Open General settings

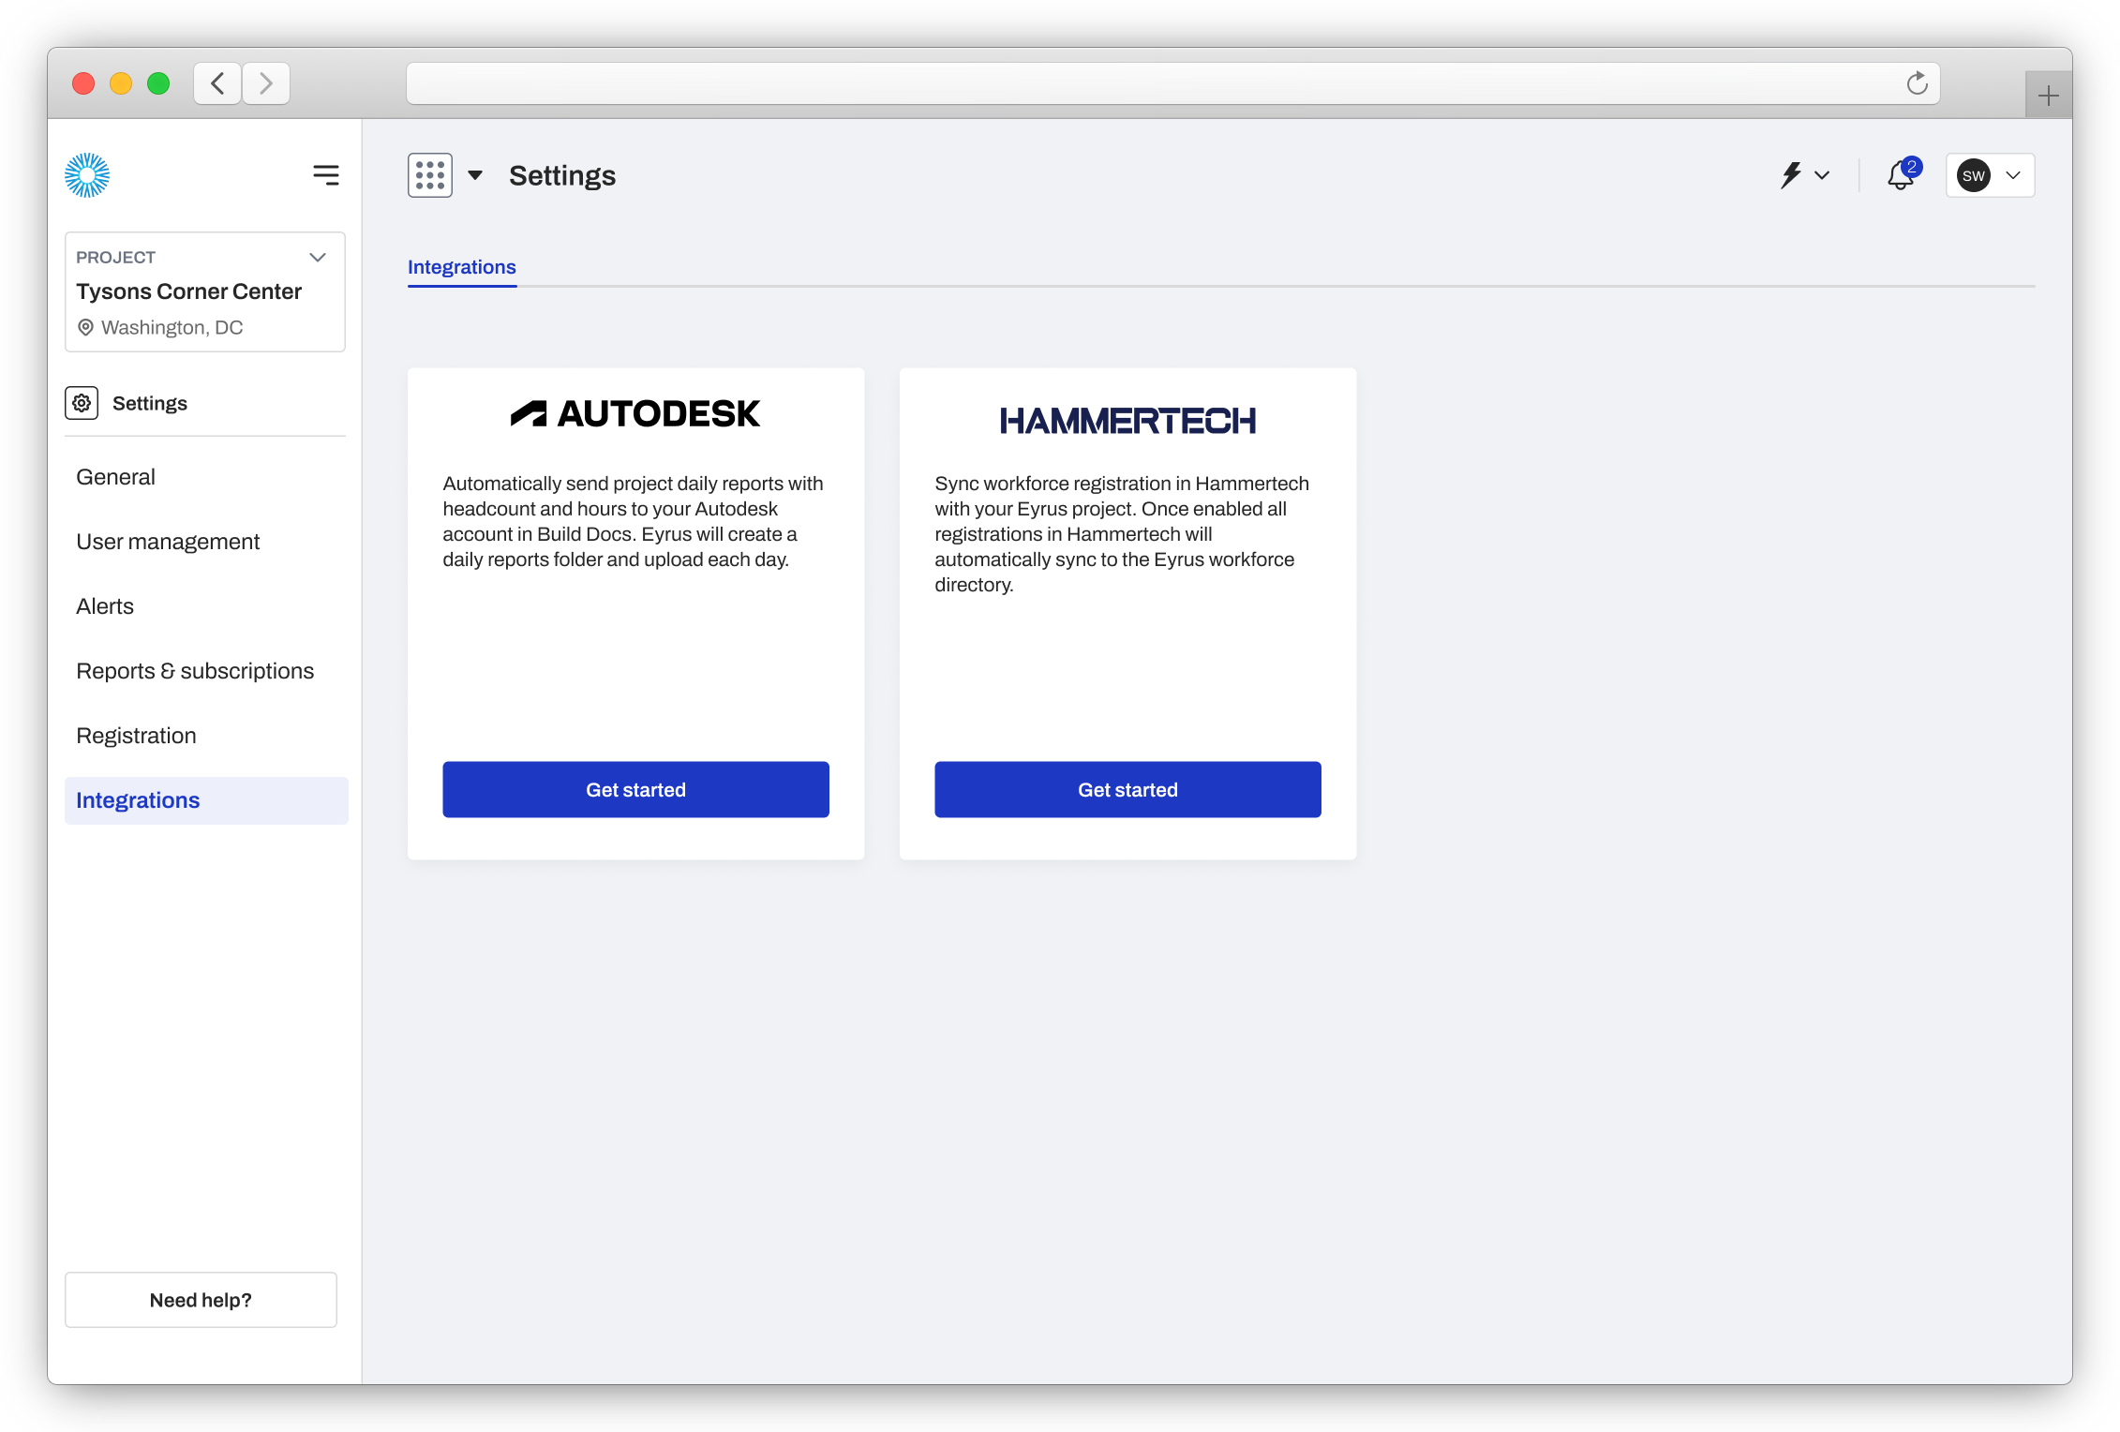coord(115,477)
